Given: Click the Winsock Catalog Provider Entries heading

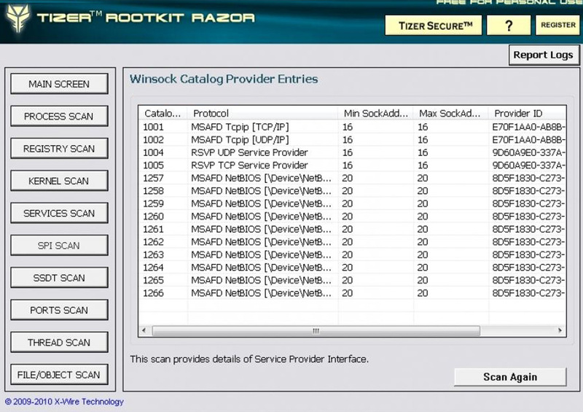Looking at the screenshot, I should (224, 79).
